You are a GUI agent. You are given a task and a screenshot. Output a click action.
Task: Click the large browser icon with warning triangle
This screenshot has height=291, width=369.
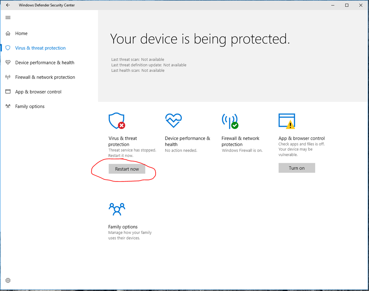click(x=287, y=121)
